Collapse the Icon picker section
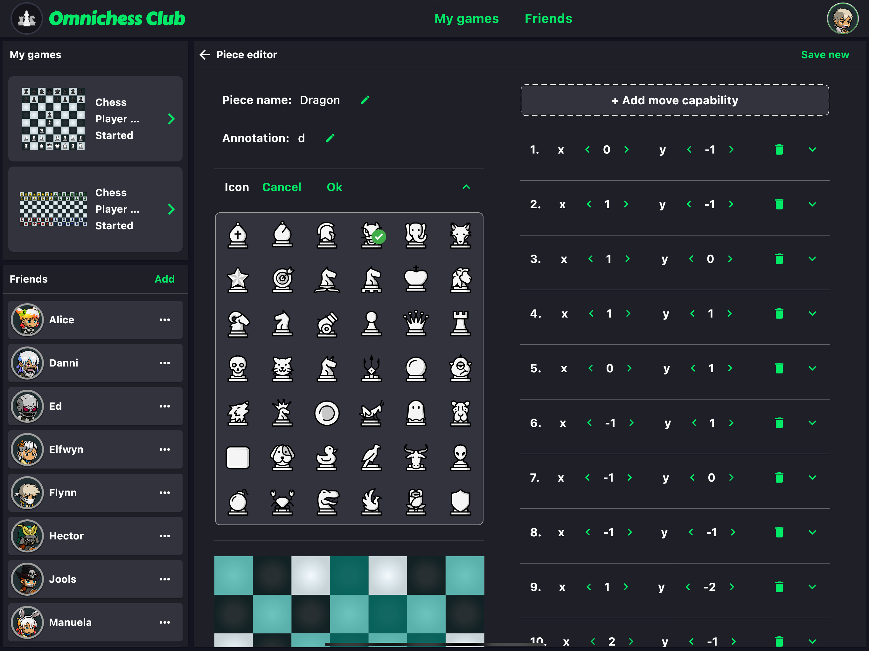 (466, 187)
